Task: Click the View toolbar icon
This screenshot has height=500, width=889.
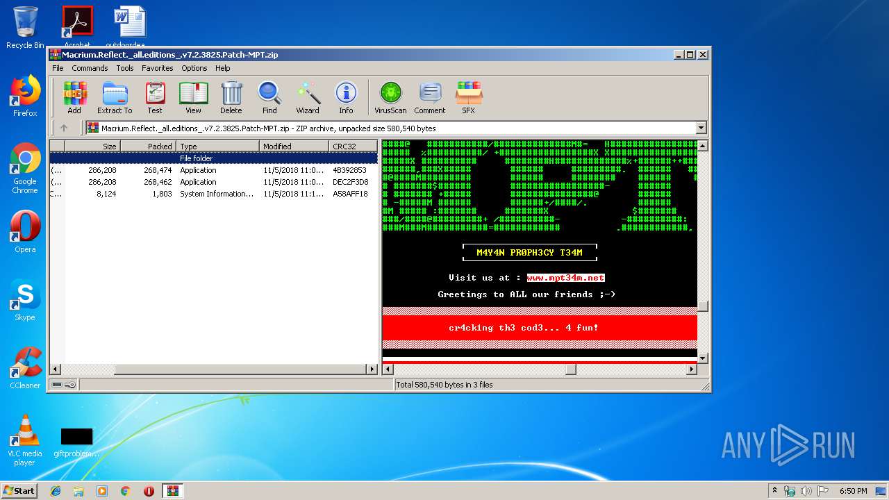Action: [x=193, y=97]
